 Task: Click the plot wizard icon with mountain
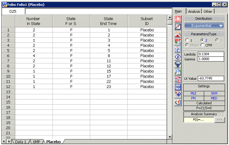[178, 34]
